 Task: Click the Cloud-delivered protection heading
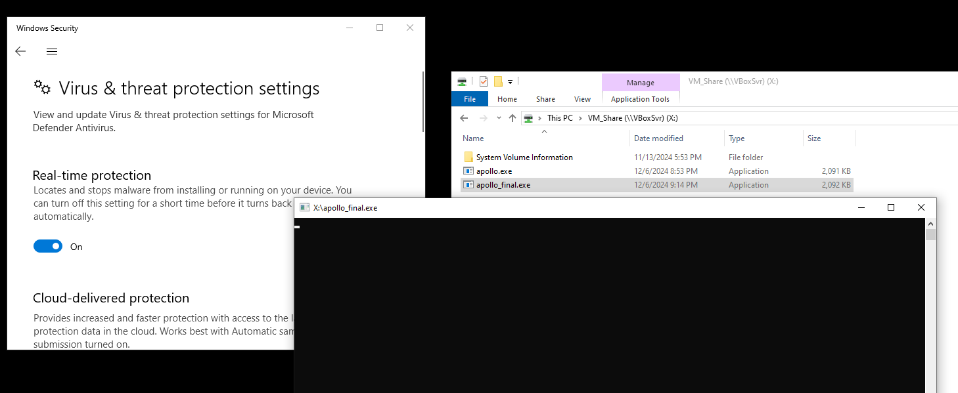pyautogui.click(x=111, y=298)
